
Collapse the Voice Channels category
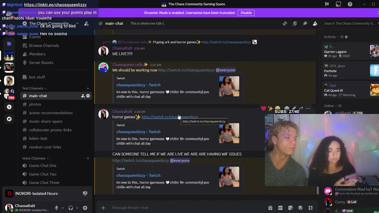pyautogui.click(x=36, y=159)
